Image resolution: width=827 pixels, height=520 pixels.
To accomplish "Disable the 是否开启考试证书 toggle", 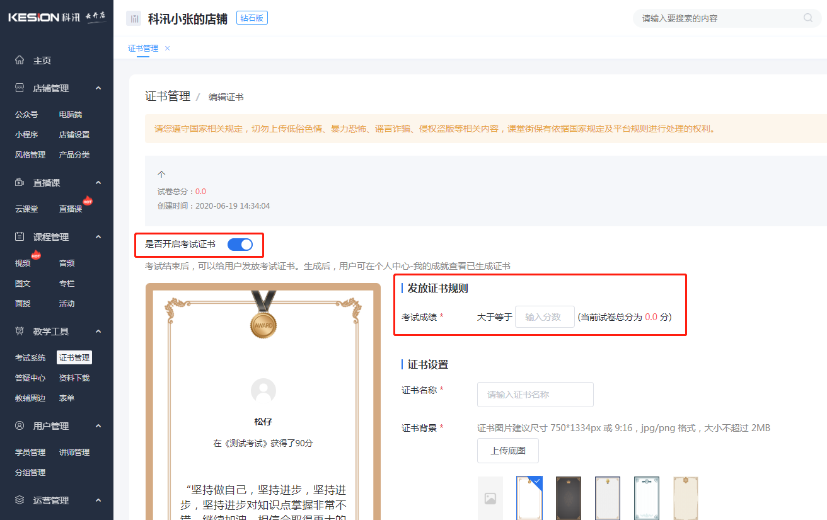I will pos(240,245).
